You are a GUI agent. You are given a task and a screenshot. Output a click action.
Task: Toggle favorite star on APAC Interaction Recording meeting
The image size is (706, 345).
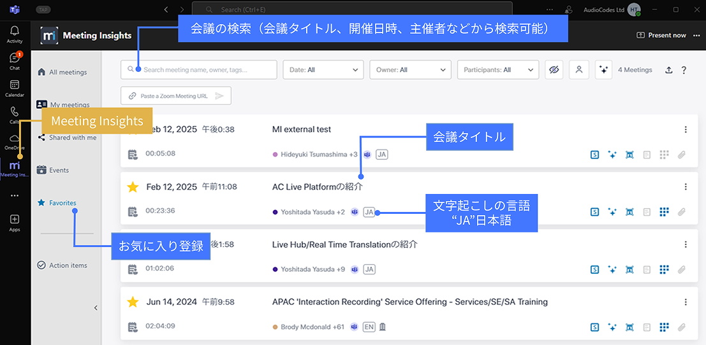(x=133, y=302)
